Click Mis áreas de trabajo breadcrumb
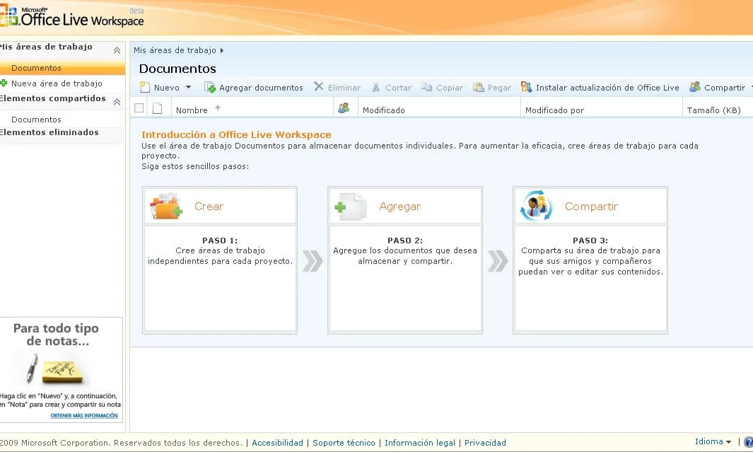 [x=175, y=50]
